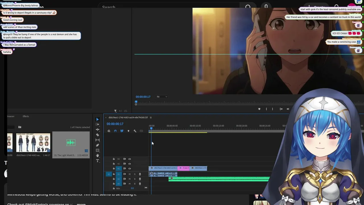This screenshot has height=205, width=364.
Task: Open the sequence panel hamburger menu
Action: 151,118
